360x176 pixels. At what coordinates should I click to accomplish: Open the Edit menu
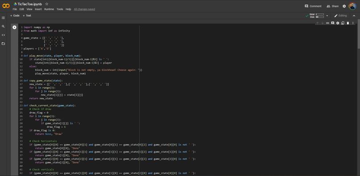(21, 9)
